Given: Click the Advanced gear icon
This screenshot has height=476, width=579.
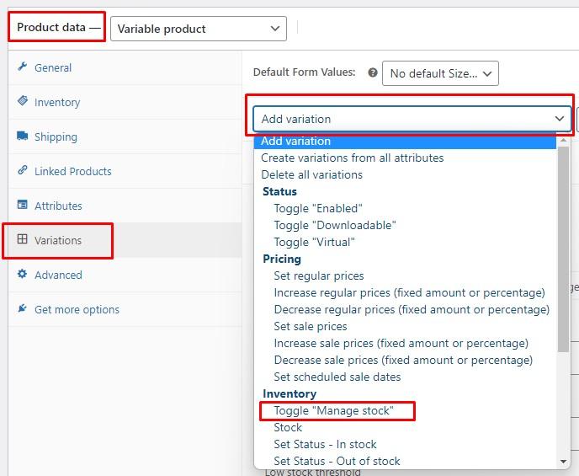Looking at the screenshot, I should pos(23,275).
